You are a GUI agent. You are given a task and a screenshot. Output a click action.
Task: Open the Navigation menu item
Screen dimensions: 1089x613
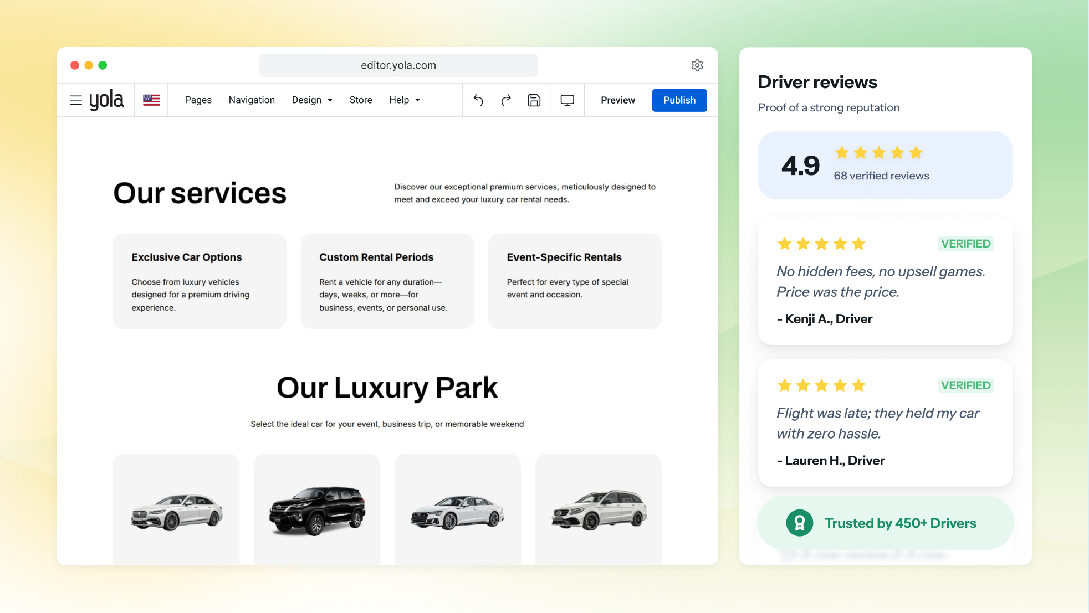click(252, 100)
